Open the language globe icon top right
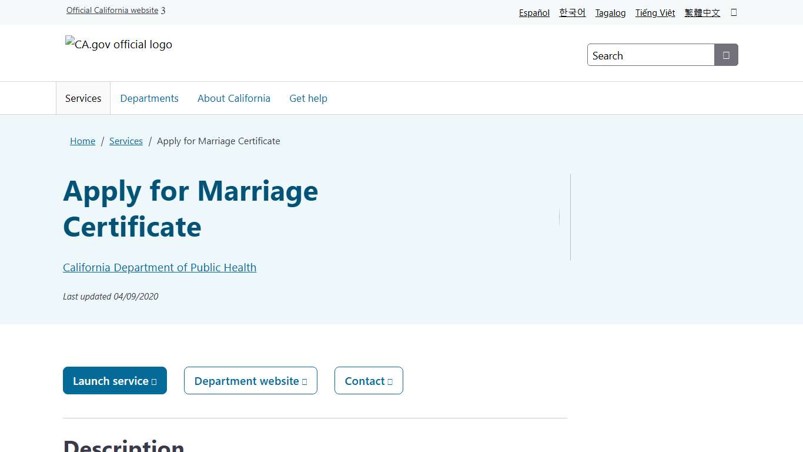Image resolution: width=803 pixels, height=452 pixels. point(733,12)
